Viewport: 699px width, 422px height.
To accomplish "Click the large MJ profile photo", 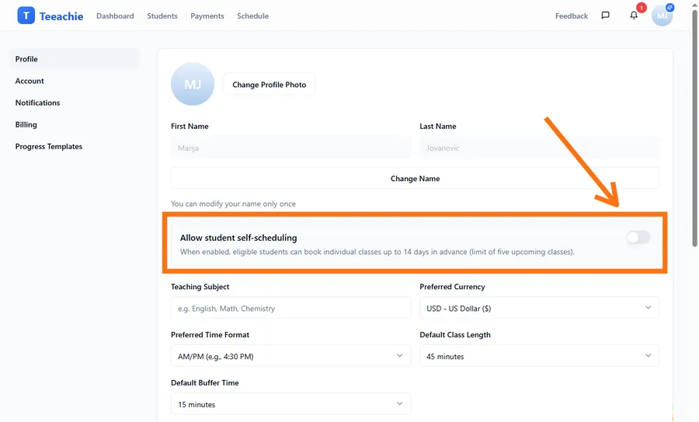I will click(193, 84).
